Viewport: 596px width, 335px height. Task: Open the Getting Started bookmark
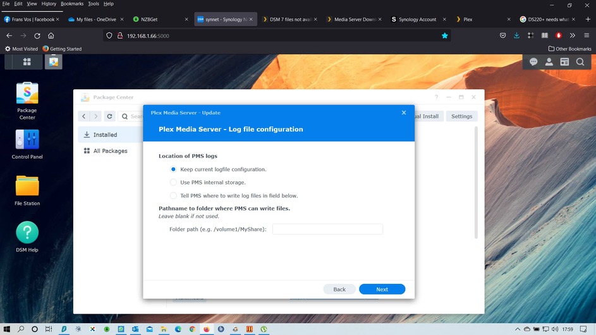click(62, 49)
